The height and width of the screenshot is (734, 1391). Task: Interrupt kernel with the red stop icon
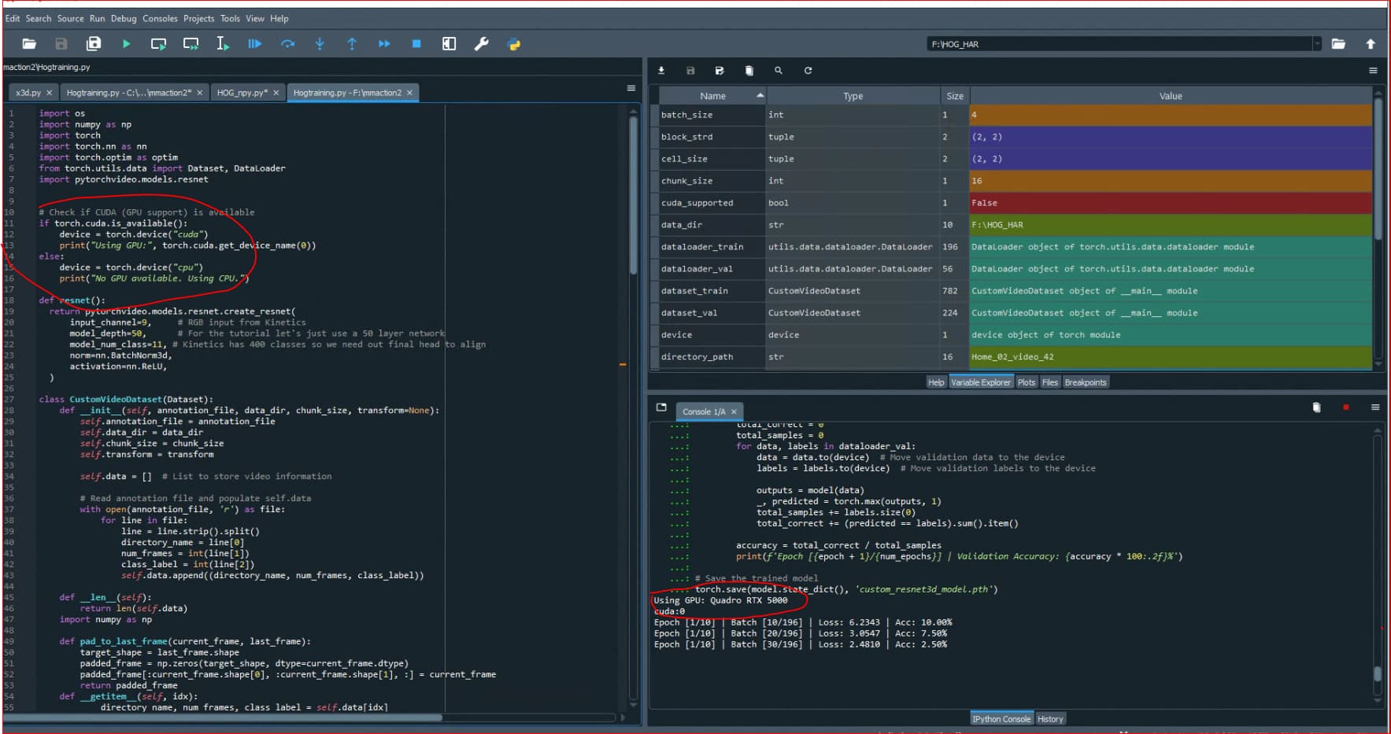1346,408
